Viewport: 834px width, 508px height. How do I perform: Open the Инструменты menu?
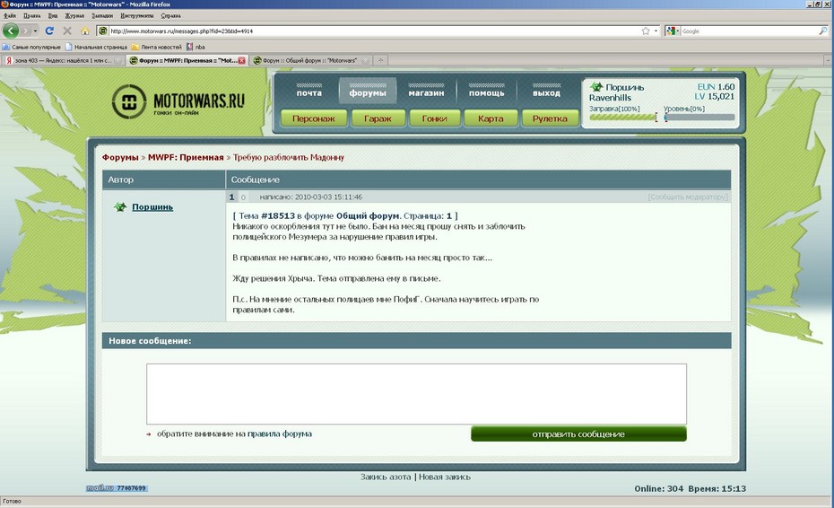(137, 15)
